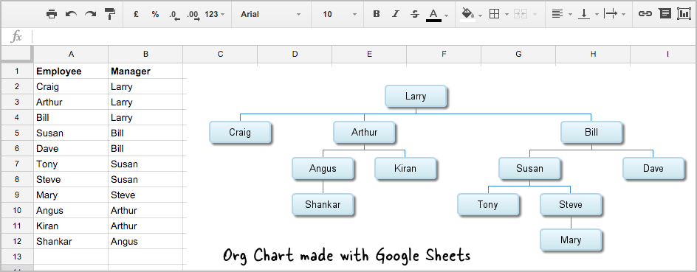The width and height of the screenshot is (697, 272).
Task: Click the Dave node in org chart
Action: 653,168
